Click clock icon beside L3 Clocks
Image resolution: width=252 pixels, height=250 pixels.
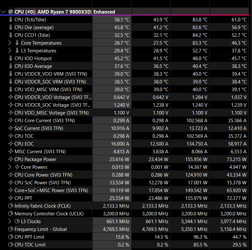click(17, 221)
